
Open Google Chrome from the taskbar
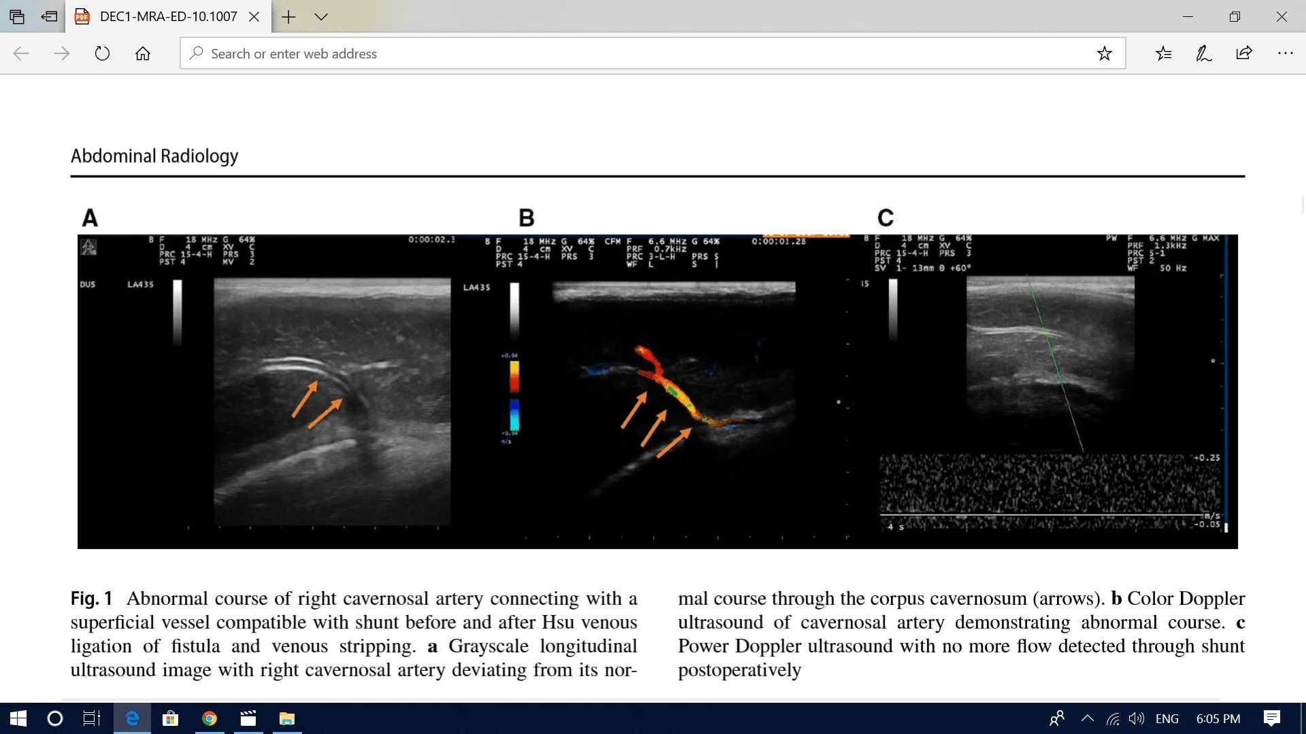pos(210,718)
